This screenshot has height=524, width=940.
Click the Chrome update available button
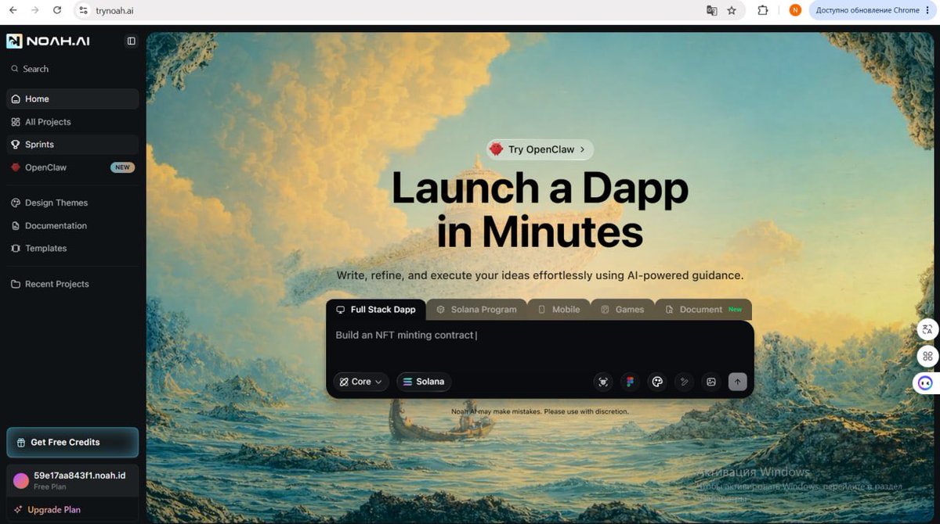[x=872, y=10]
